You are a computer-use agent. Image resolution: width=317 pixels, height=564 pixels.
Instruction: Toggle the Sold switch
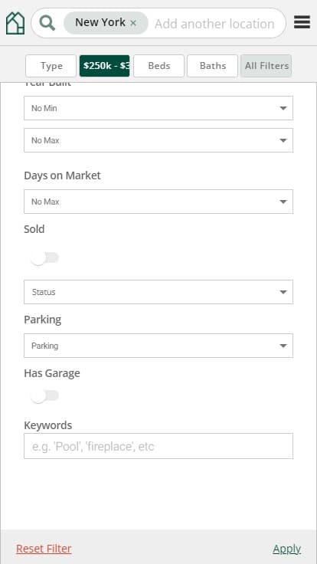tap(45, 258)
